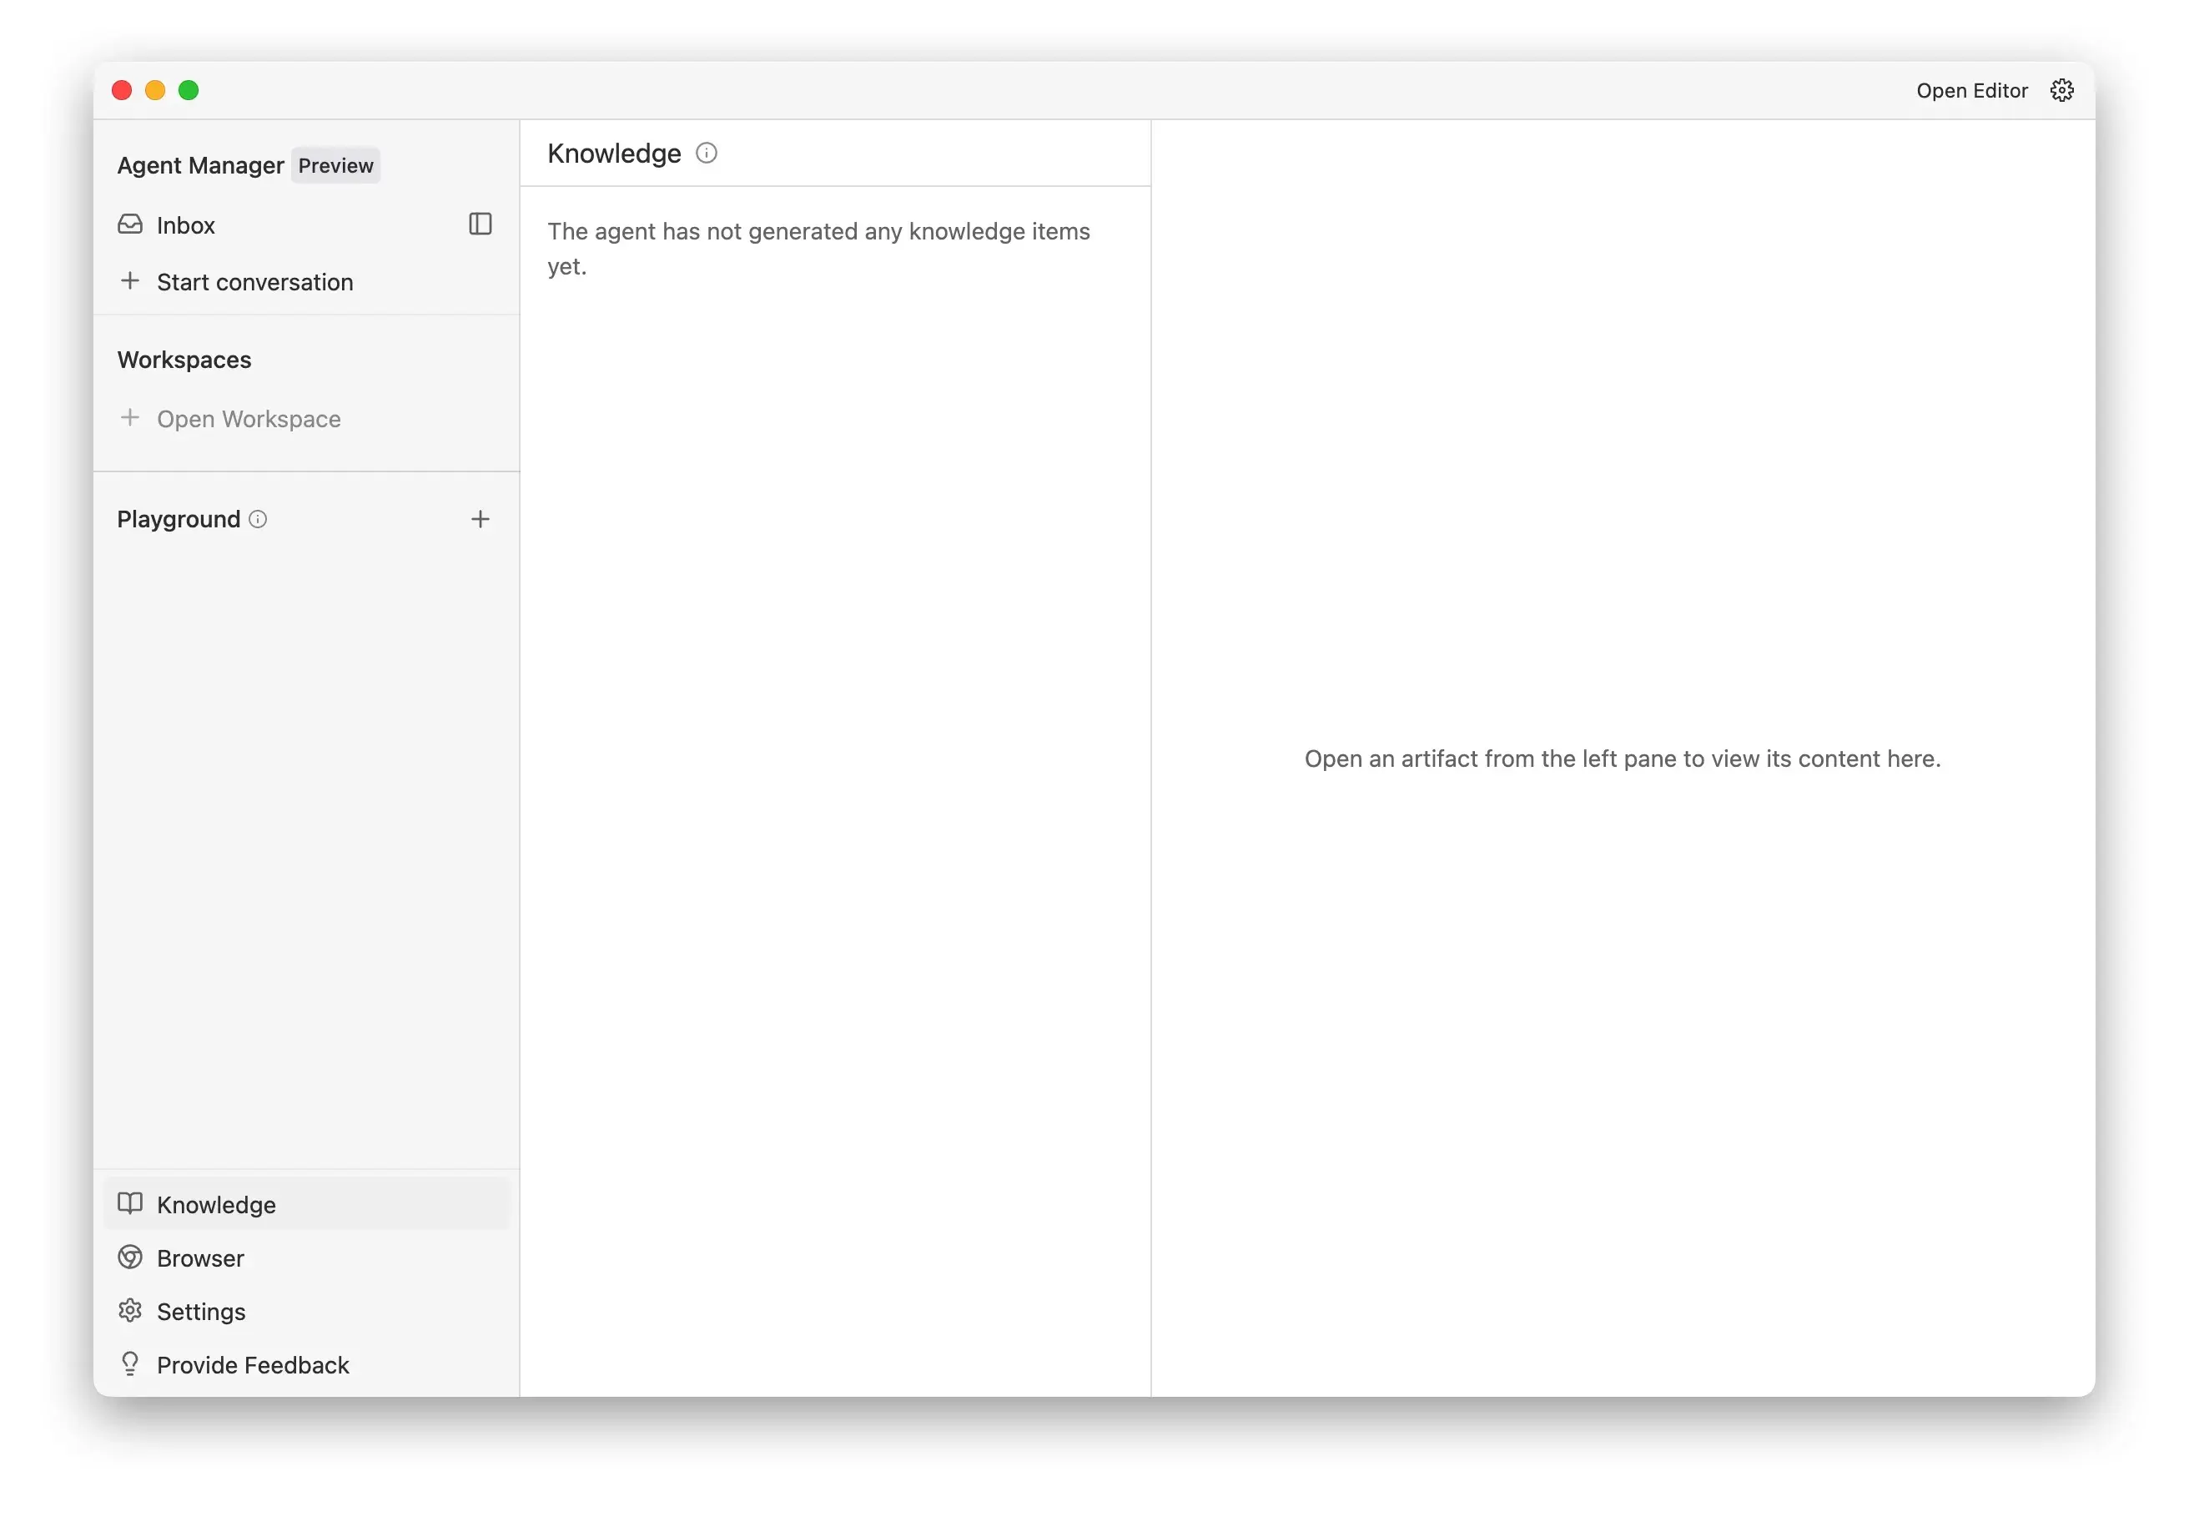Click the Browser chrome icon
The width and height of the screenshot is (2189, 1522).
tap(131, 1257)
